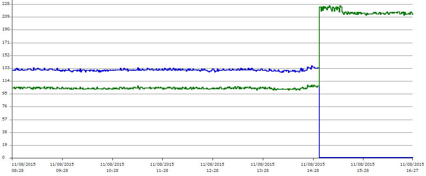The image size is (426, 176).
Task: Click the y-axis label 114
Action: (5, 81)
